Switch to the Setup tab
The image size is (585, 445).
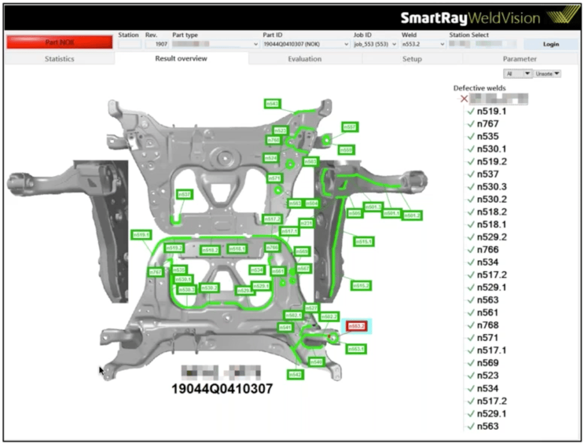click(412, 59)
